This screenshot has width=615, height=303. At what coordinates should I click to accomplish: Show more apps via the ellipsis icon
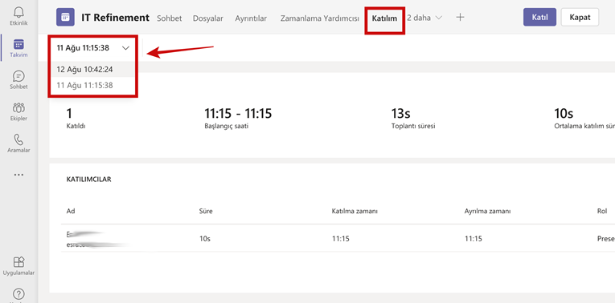tap(18, 175)
